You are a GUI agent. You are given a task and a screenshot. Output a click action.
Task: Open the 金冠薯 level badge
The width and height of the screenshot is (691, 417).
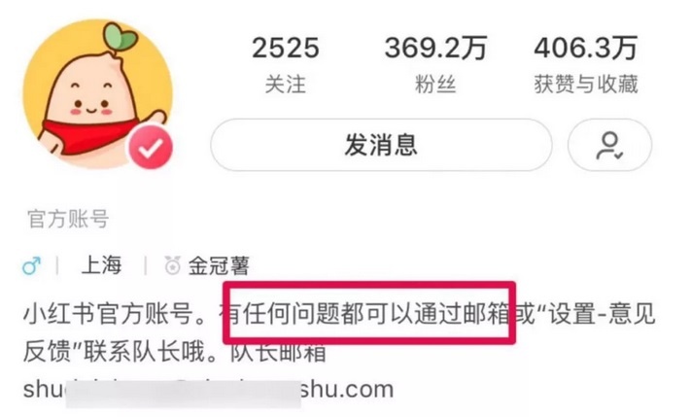click(x=219, y=265)
